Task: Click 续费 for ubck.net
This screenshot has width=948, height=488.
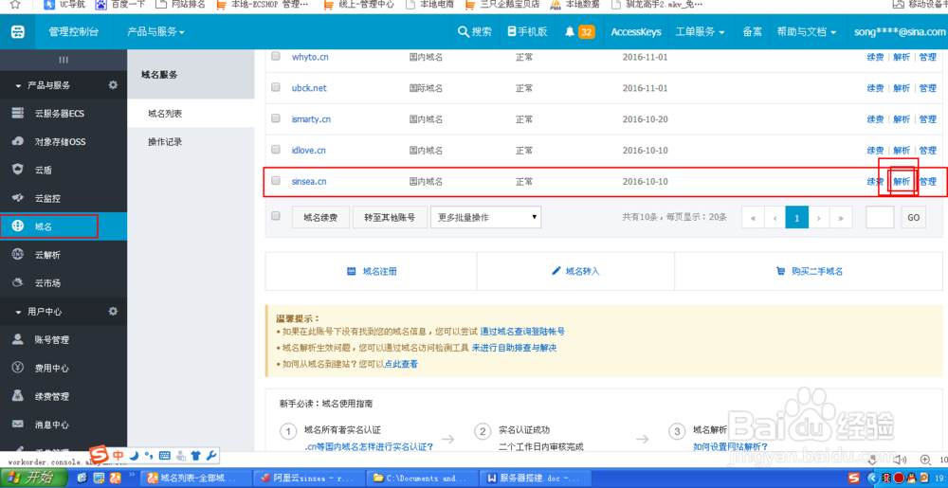Action: [x=875, y=87]
